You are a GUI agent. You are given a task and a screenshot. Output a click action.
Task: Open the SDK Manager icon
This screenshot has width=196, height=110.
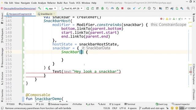pos(182,8)
